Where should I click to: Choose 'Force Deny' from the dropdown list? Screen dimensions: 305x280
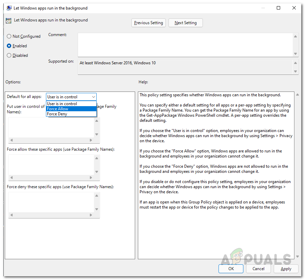71,114
